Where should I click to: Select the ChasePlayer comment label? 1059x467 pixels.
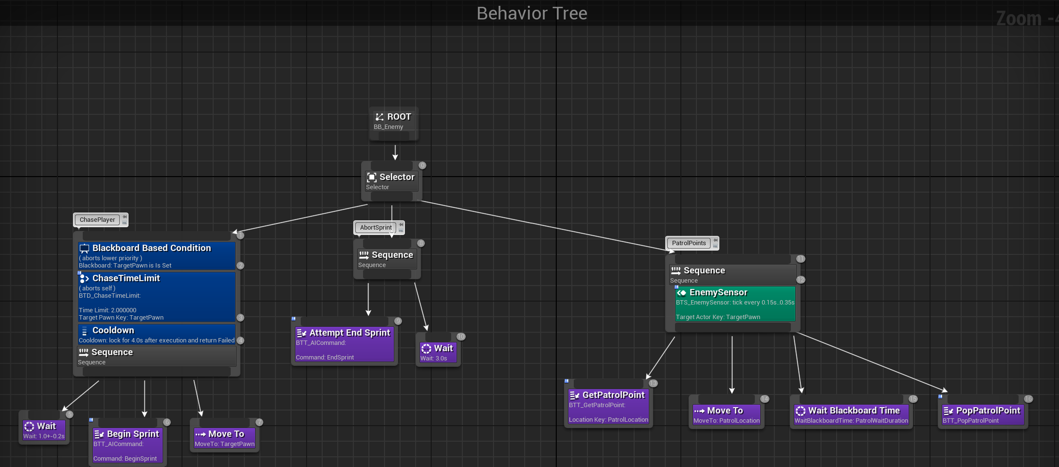[x=97, y=220]
